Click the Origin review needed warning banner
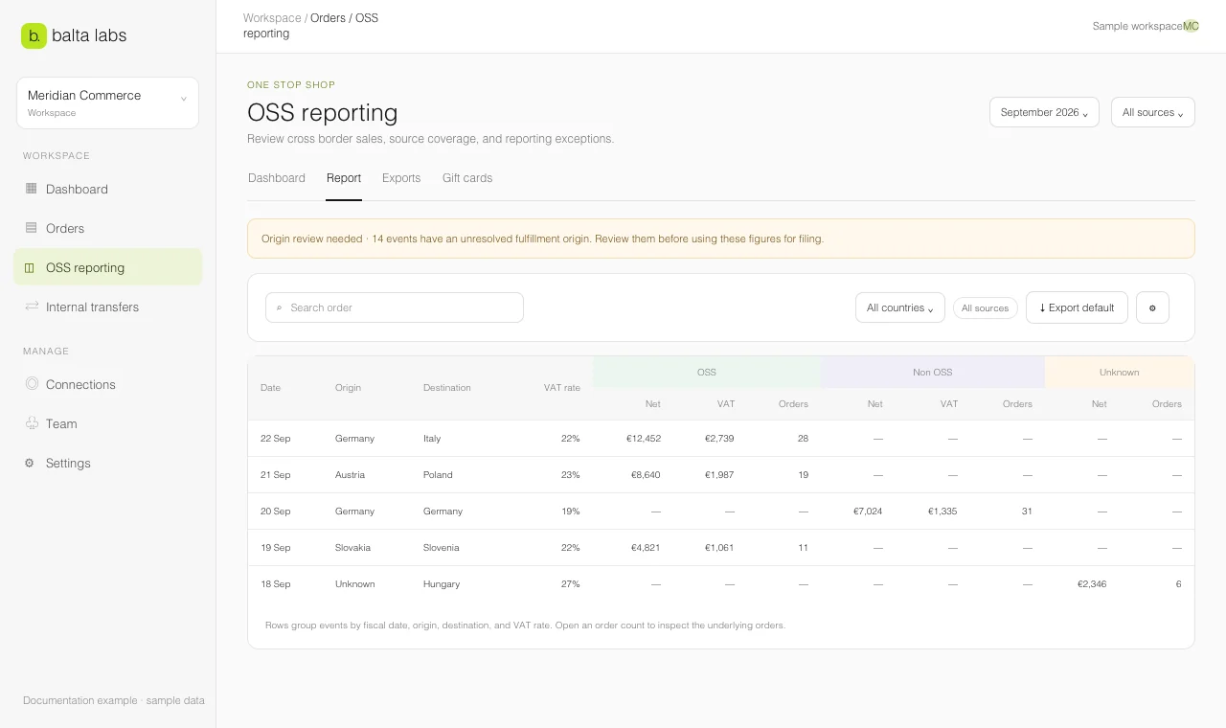This screenshot has height=728, width=1226. pyautogui.click(x=721, y=239)
